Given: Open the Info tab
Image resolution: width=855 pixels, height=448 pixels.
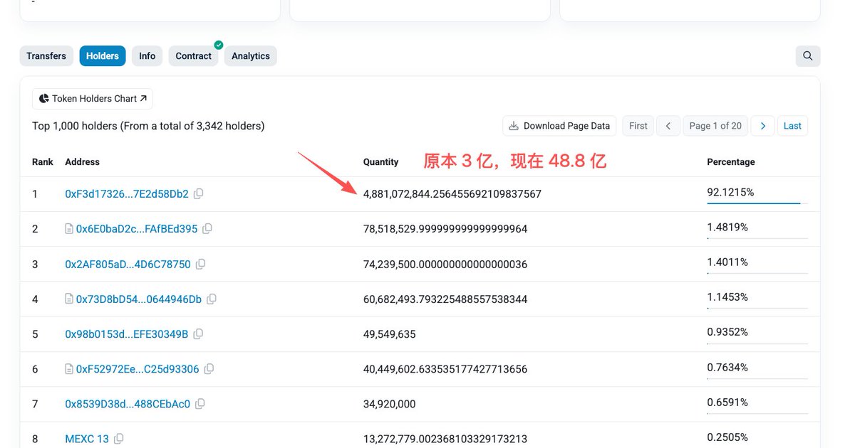Looking at the screenshot, I should pos(147,56).
